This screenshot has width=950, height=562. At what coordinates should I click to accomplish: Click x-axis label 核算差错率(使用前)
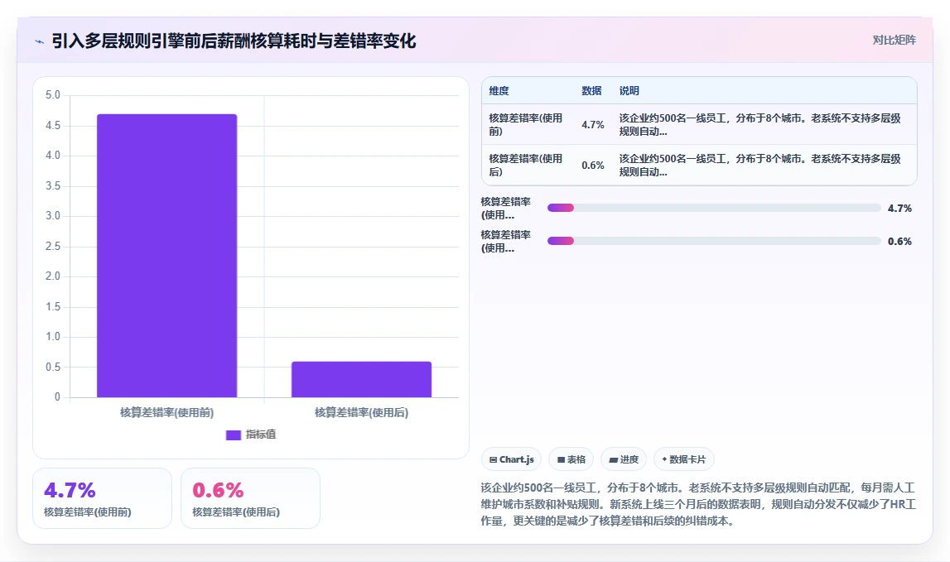(x=166, y=412)
